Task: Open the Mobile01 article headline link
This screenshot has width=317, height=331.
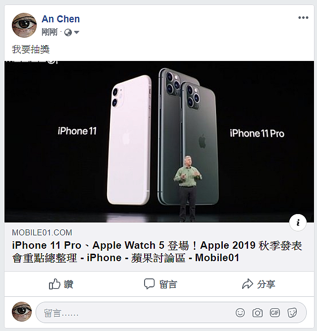Action: coord(157,251)
